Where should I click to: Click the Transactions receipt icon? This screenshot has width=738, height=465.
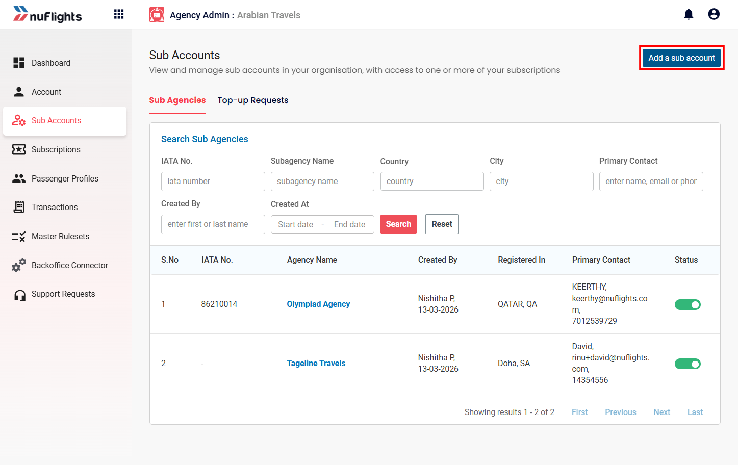(x=19, y=207)
